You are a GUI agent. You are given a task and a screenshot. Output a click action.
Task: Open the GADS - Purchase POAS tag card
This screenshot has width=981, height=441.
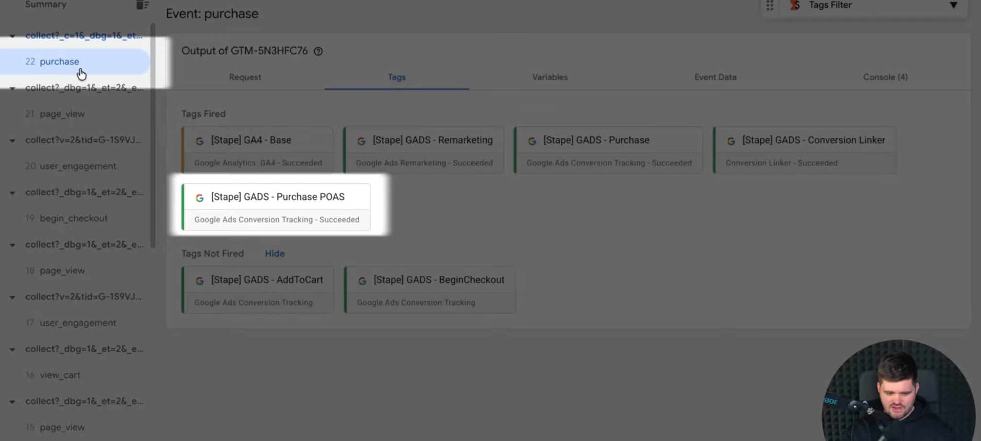pyautogui.click(x=277, y=207)
